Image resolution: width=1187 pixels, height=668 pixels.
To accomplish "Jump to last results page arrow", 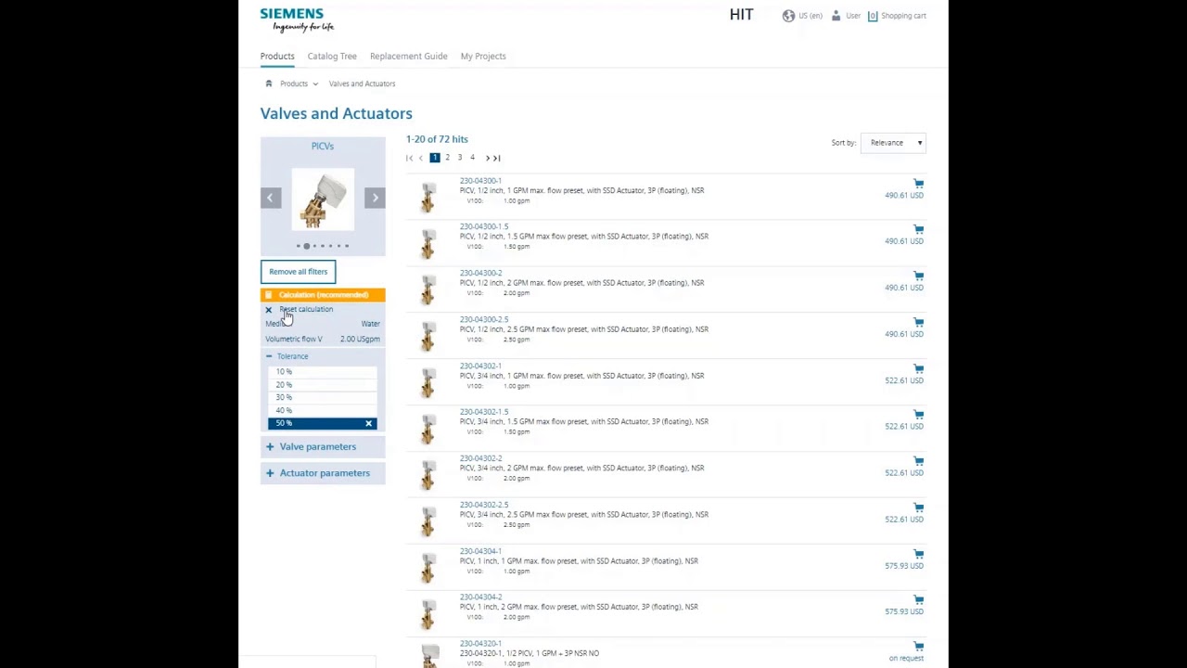I will coord(497,158).
